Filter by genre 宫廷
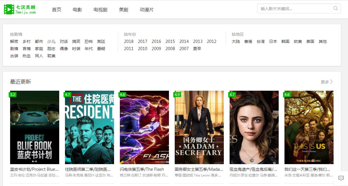This screenshot has width=348, height=186. pyautogui.click(x=101, y=41)
